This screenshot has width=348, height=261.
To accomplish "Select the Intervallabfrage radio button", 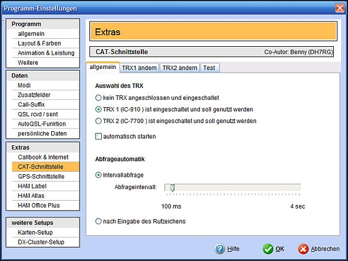I will pos(98,175).
